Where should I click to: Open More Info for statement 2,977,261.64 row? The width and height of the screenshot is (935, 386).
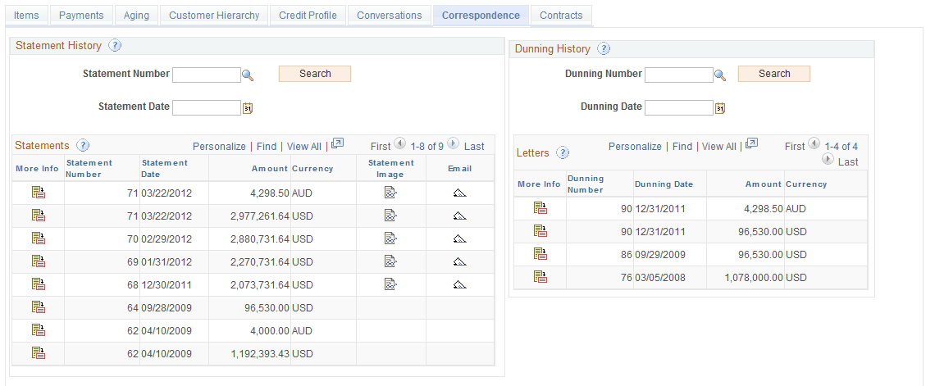(x=39, y=215)
